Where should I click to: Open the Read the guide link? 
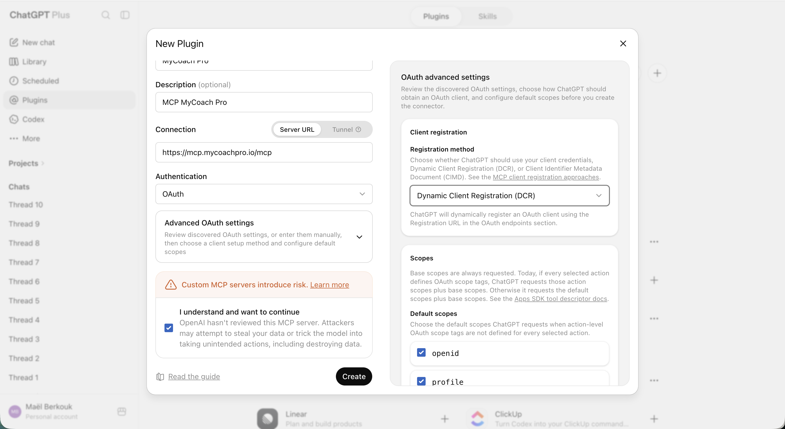click(194, 376)
